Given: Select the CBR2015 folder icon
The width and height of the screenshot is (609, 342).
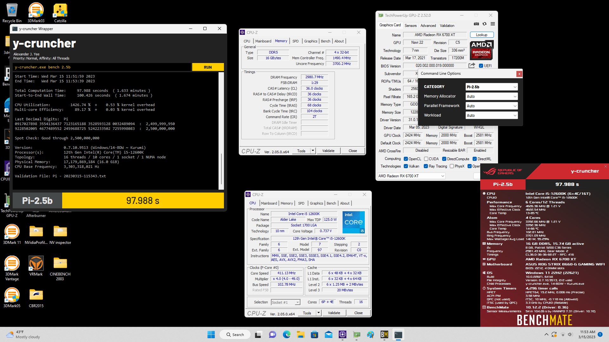Looking at the screenshot, I should 36,298.
